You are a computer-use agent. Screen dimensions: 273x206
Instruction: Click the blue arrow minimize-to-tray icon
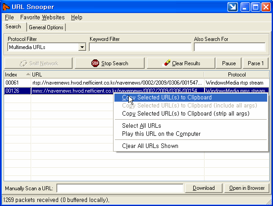click(232, 7)
